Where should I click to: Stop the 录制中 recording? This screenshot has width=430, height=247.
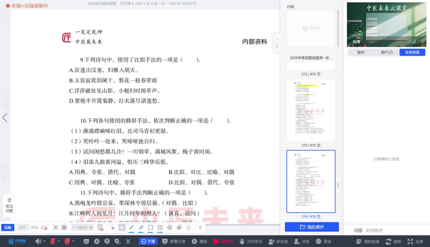223,242
